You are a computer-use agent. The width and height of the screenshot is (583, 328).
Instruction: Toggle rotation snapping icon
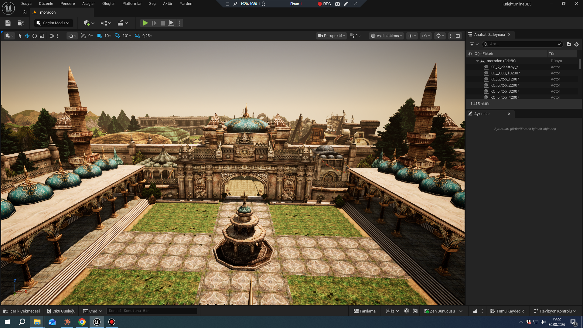click(x=118, y=36)
